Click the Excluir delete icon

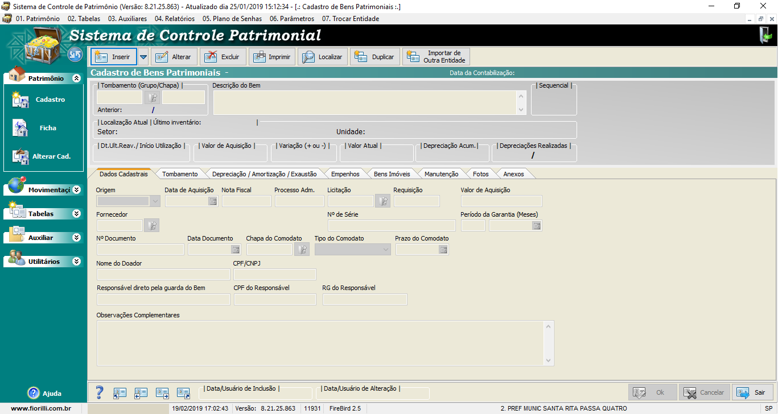[212, 57]
